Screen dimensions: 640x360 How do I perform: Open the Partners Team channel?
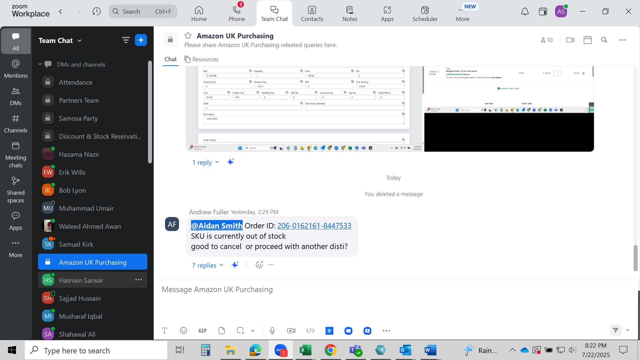click(93, 100)
